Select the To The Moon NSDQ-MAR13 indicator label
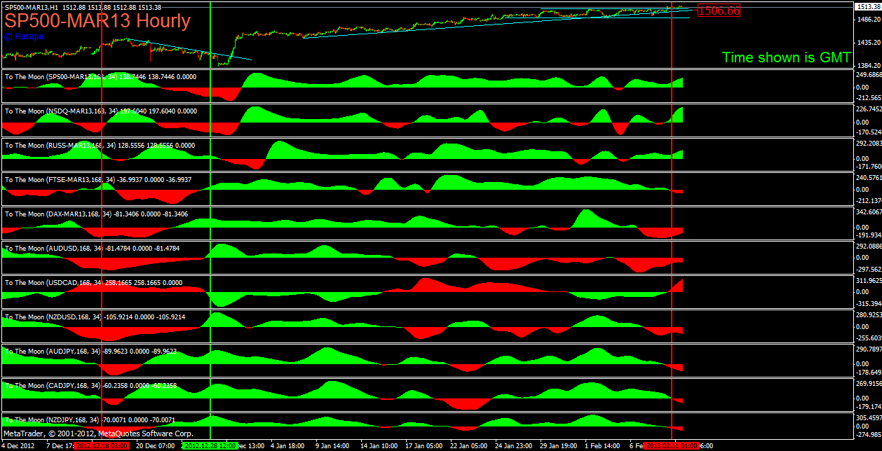Viewport: 882px width, 451px height. point(100,111)
